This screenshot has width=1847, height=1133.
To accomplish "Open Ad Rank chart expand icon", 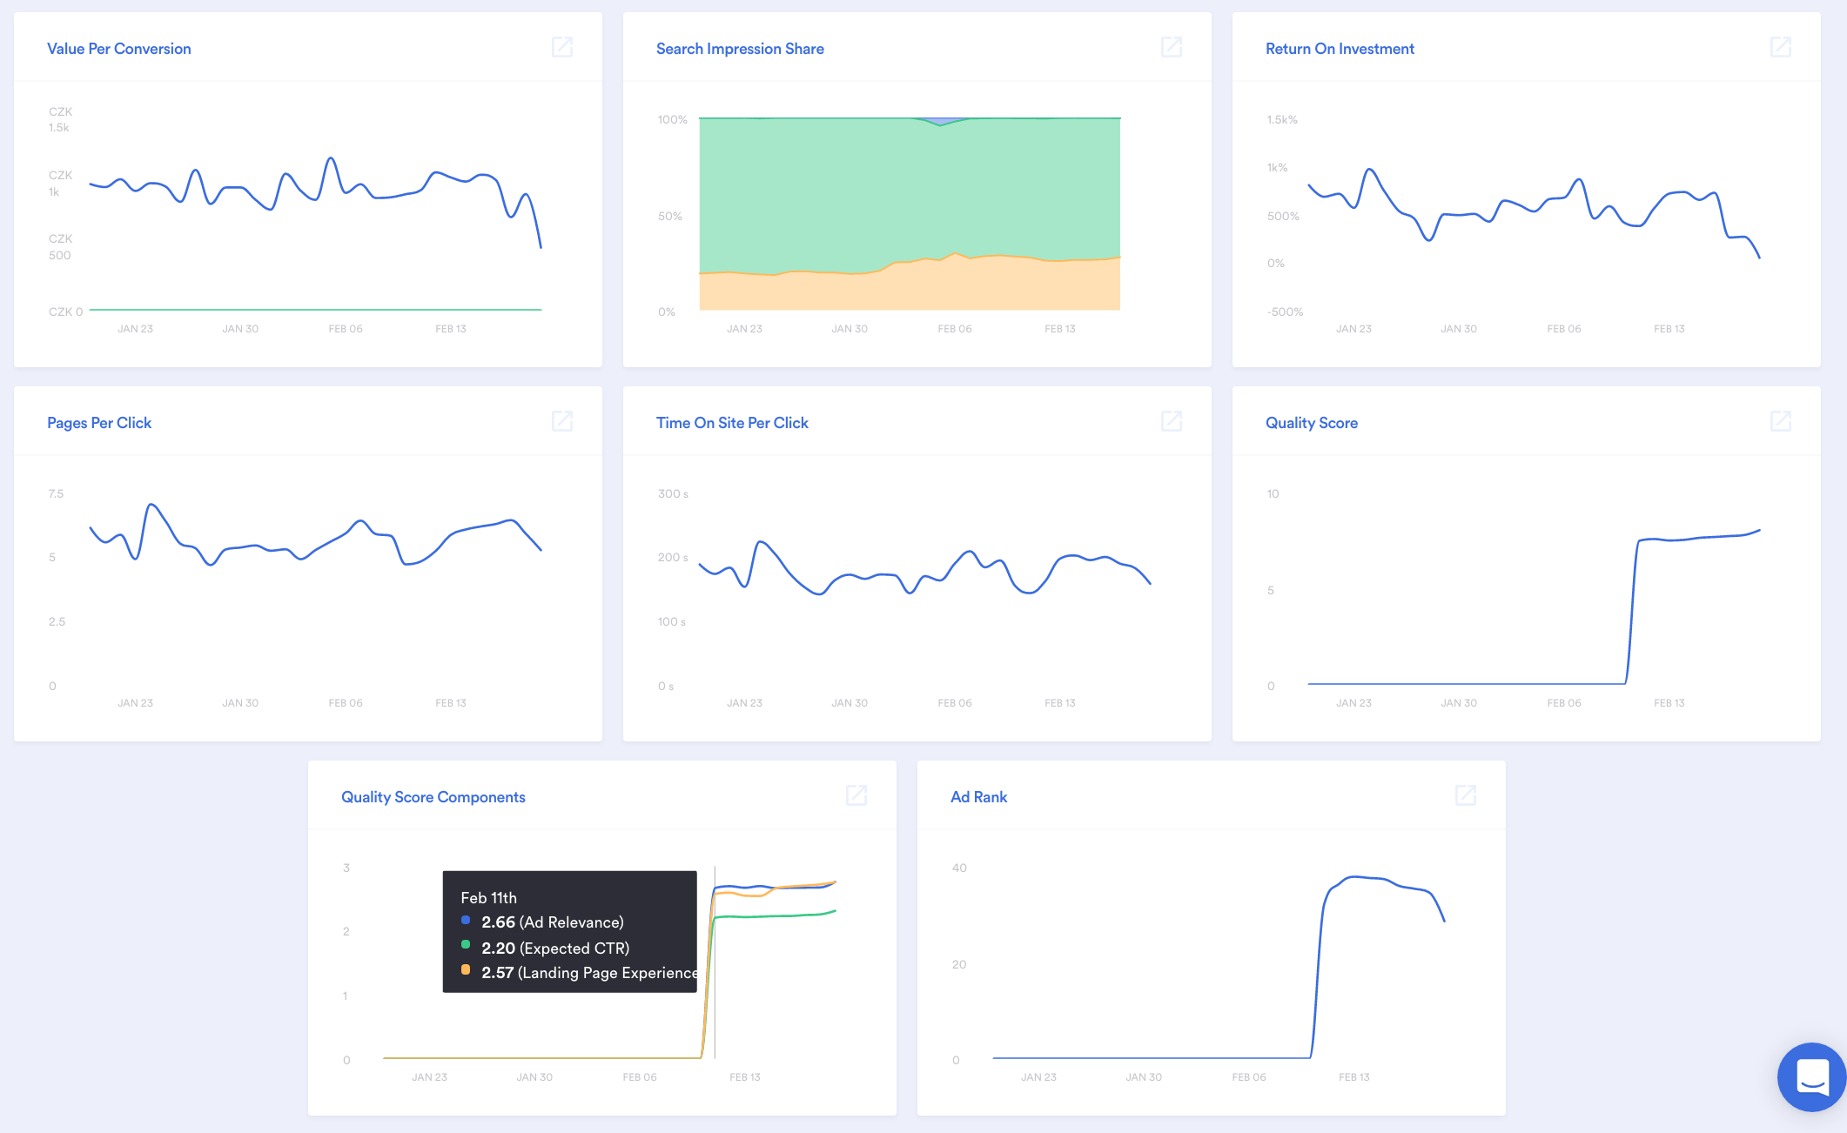I will pos(1466,795).
